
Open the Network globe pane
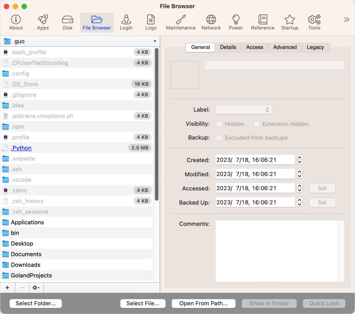[211, 23]
